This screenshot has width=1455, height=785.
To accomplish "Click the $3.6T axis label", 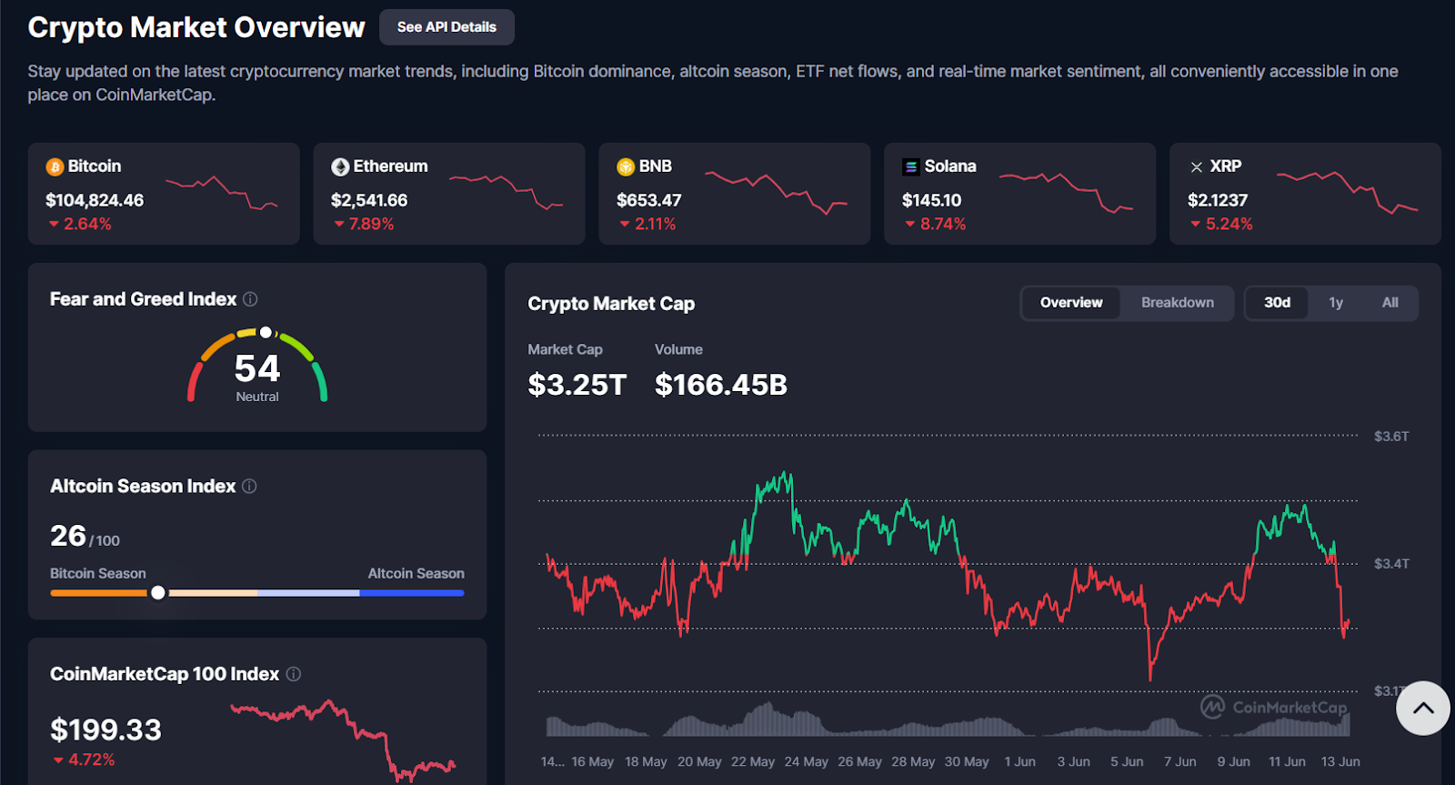I will [x=1391, y=437].
